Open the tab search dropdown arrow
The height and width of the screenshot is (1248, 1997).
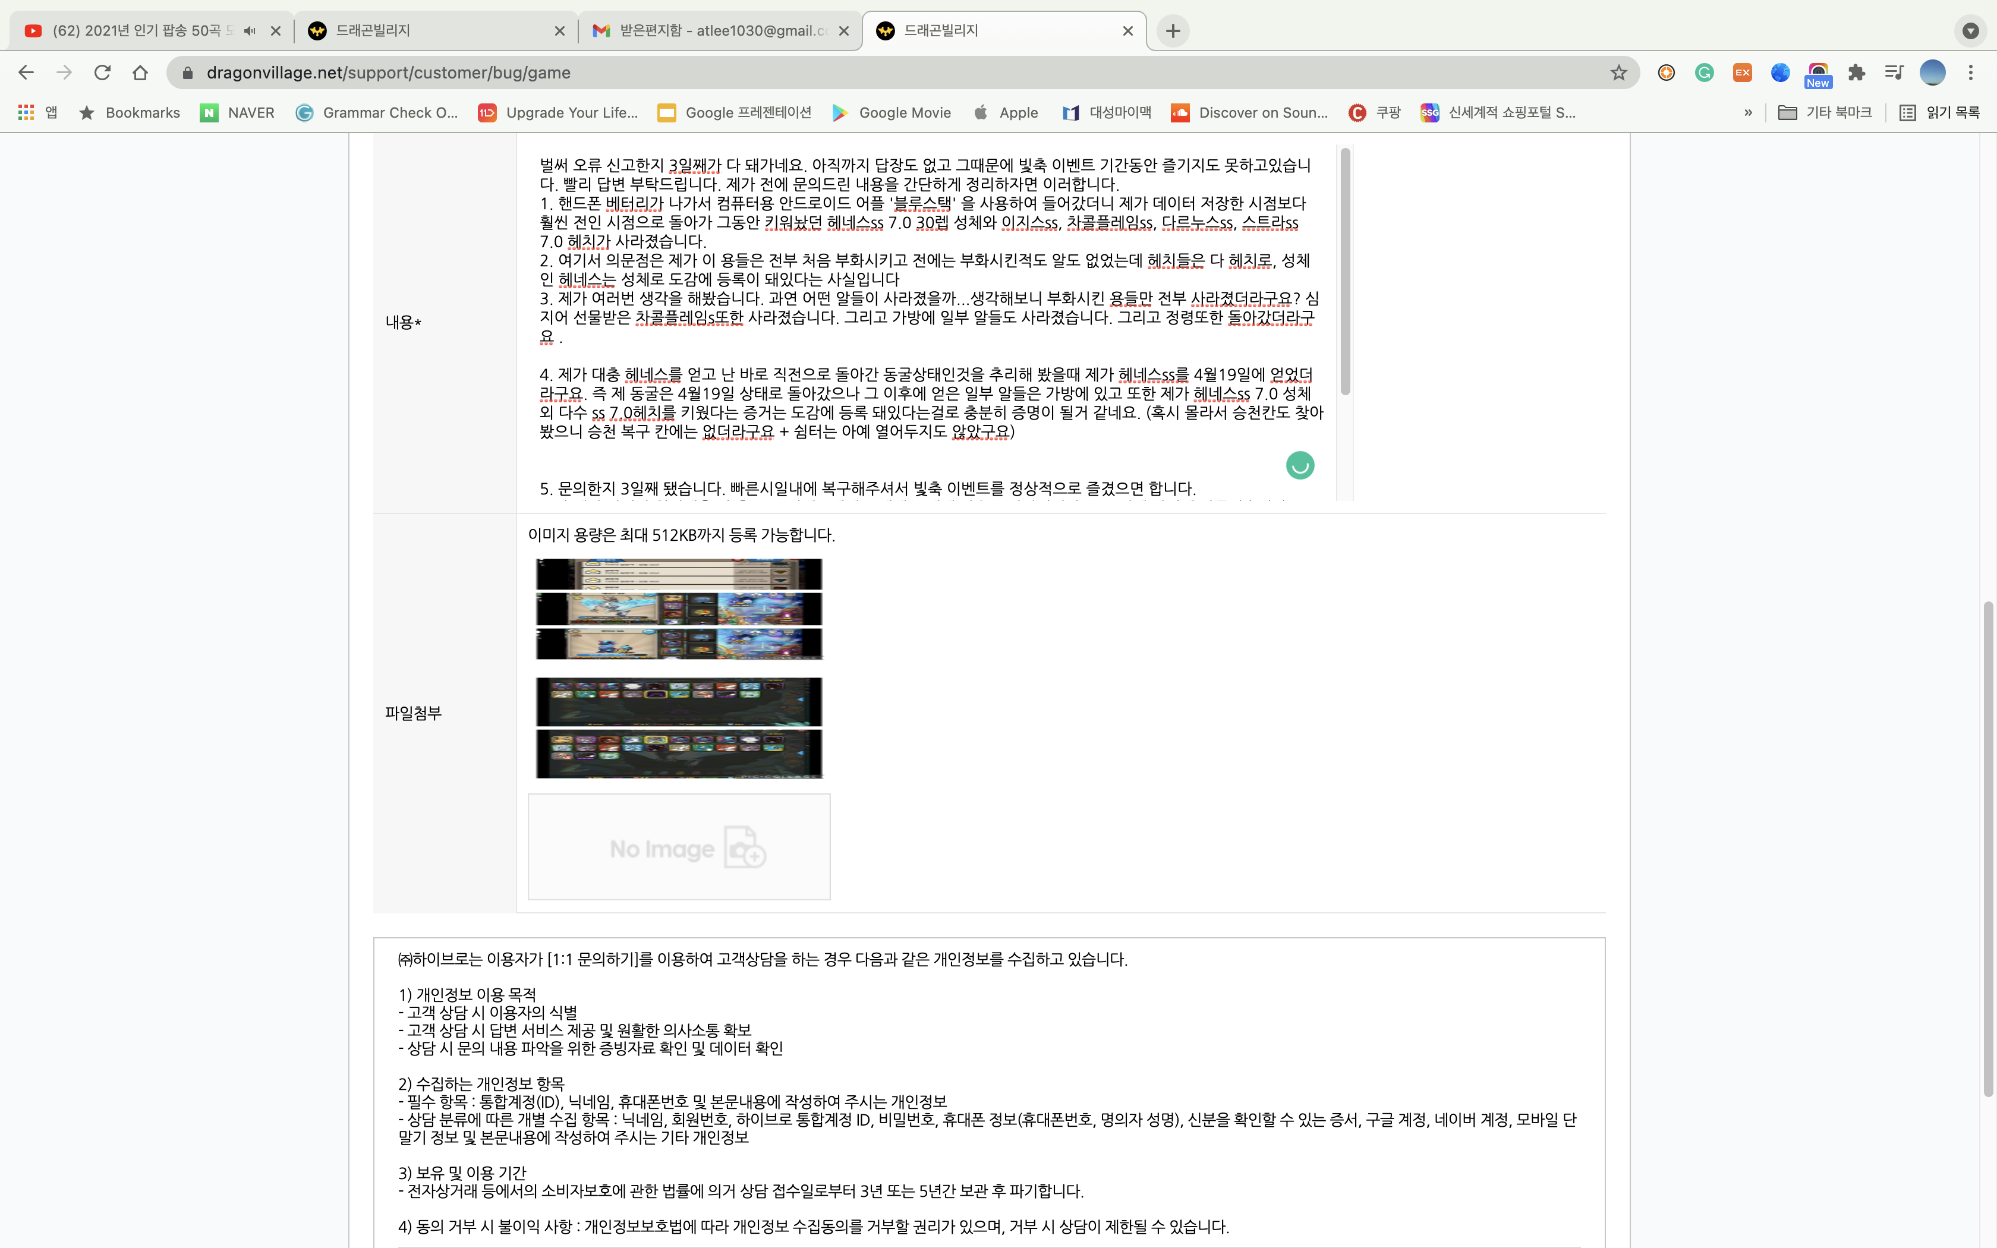[1971, 30]
